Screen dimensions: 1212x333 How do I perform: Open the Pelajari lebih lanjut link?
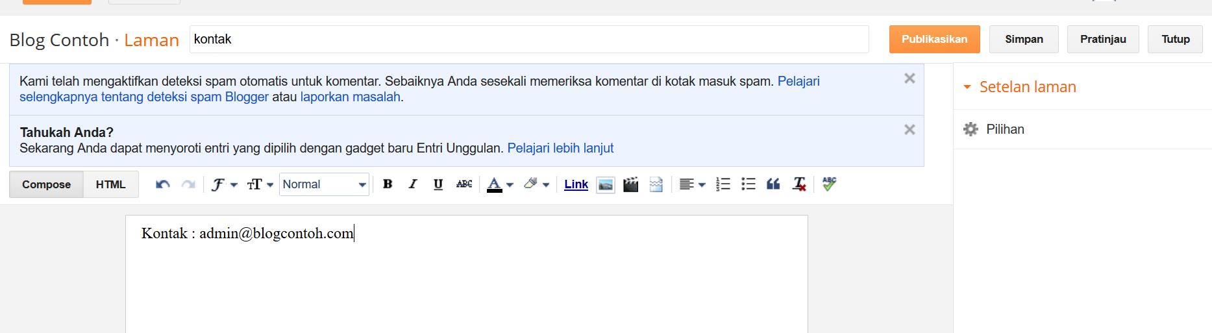tap(560, 148)
